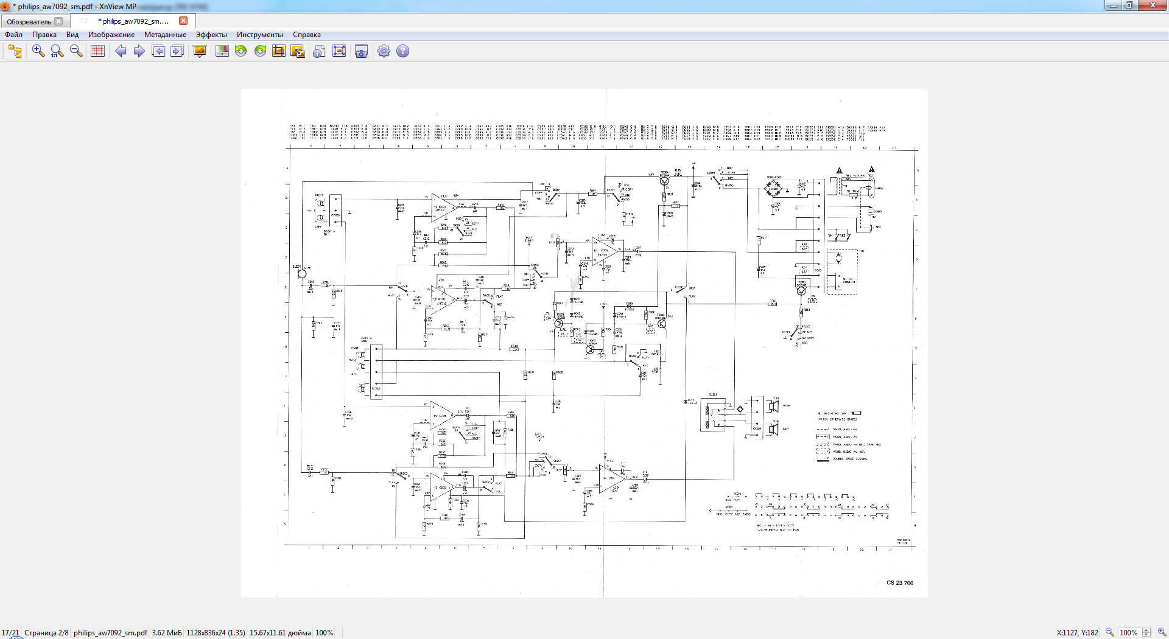Toggle the red grid overlay
This screenshot has width=1169, height=639.
97,51
